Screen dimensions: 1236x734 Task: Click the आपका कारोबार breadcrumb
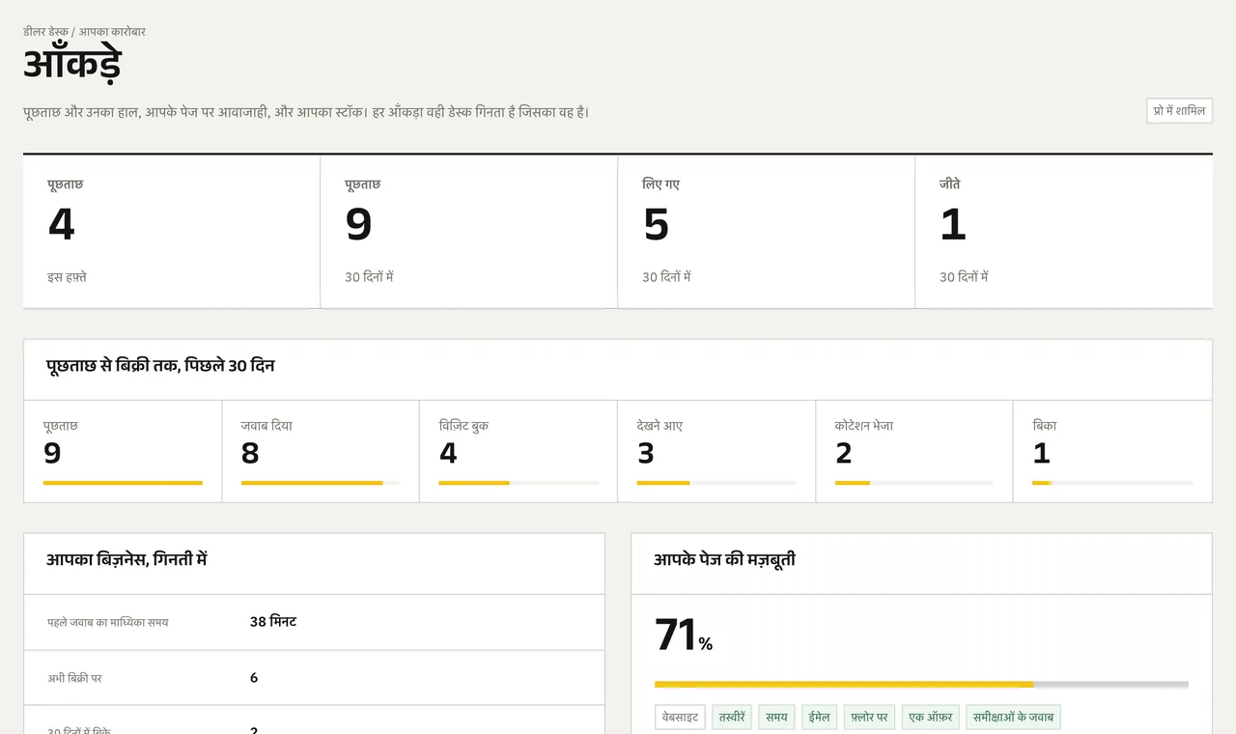tap(112, 32)
